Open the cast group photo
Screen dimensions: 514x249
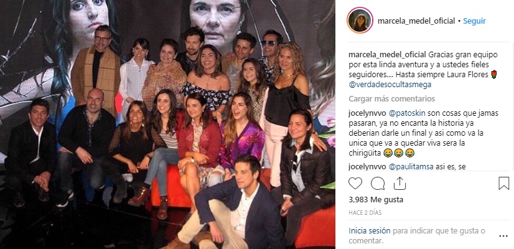point(167,125)
